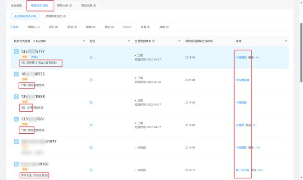This screenshot has width=303, height=180.
Task: Open 中国黄页 source link in 2018-09 first row
Action: (x=241, y=57)
